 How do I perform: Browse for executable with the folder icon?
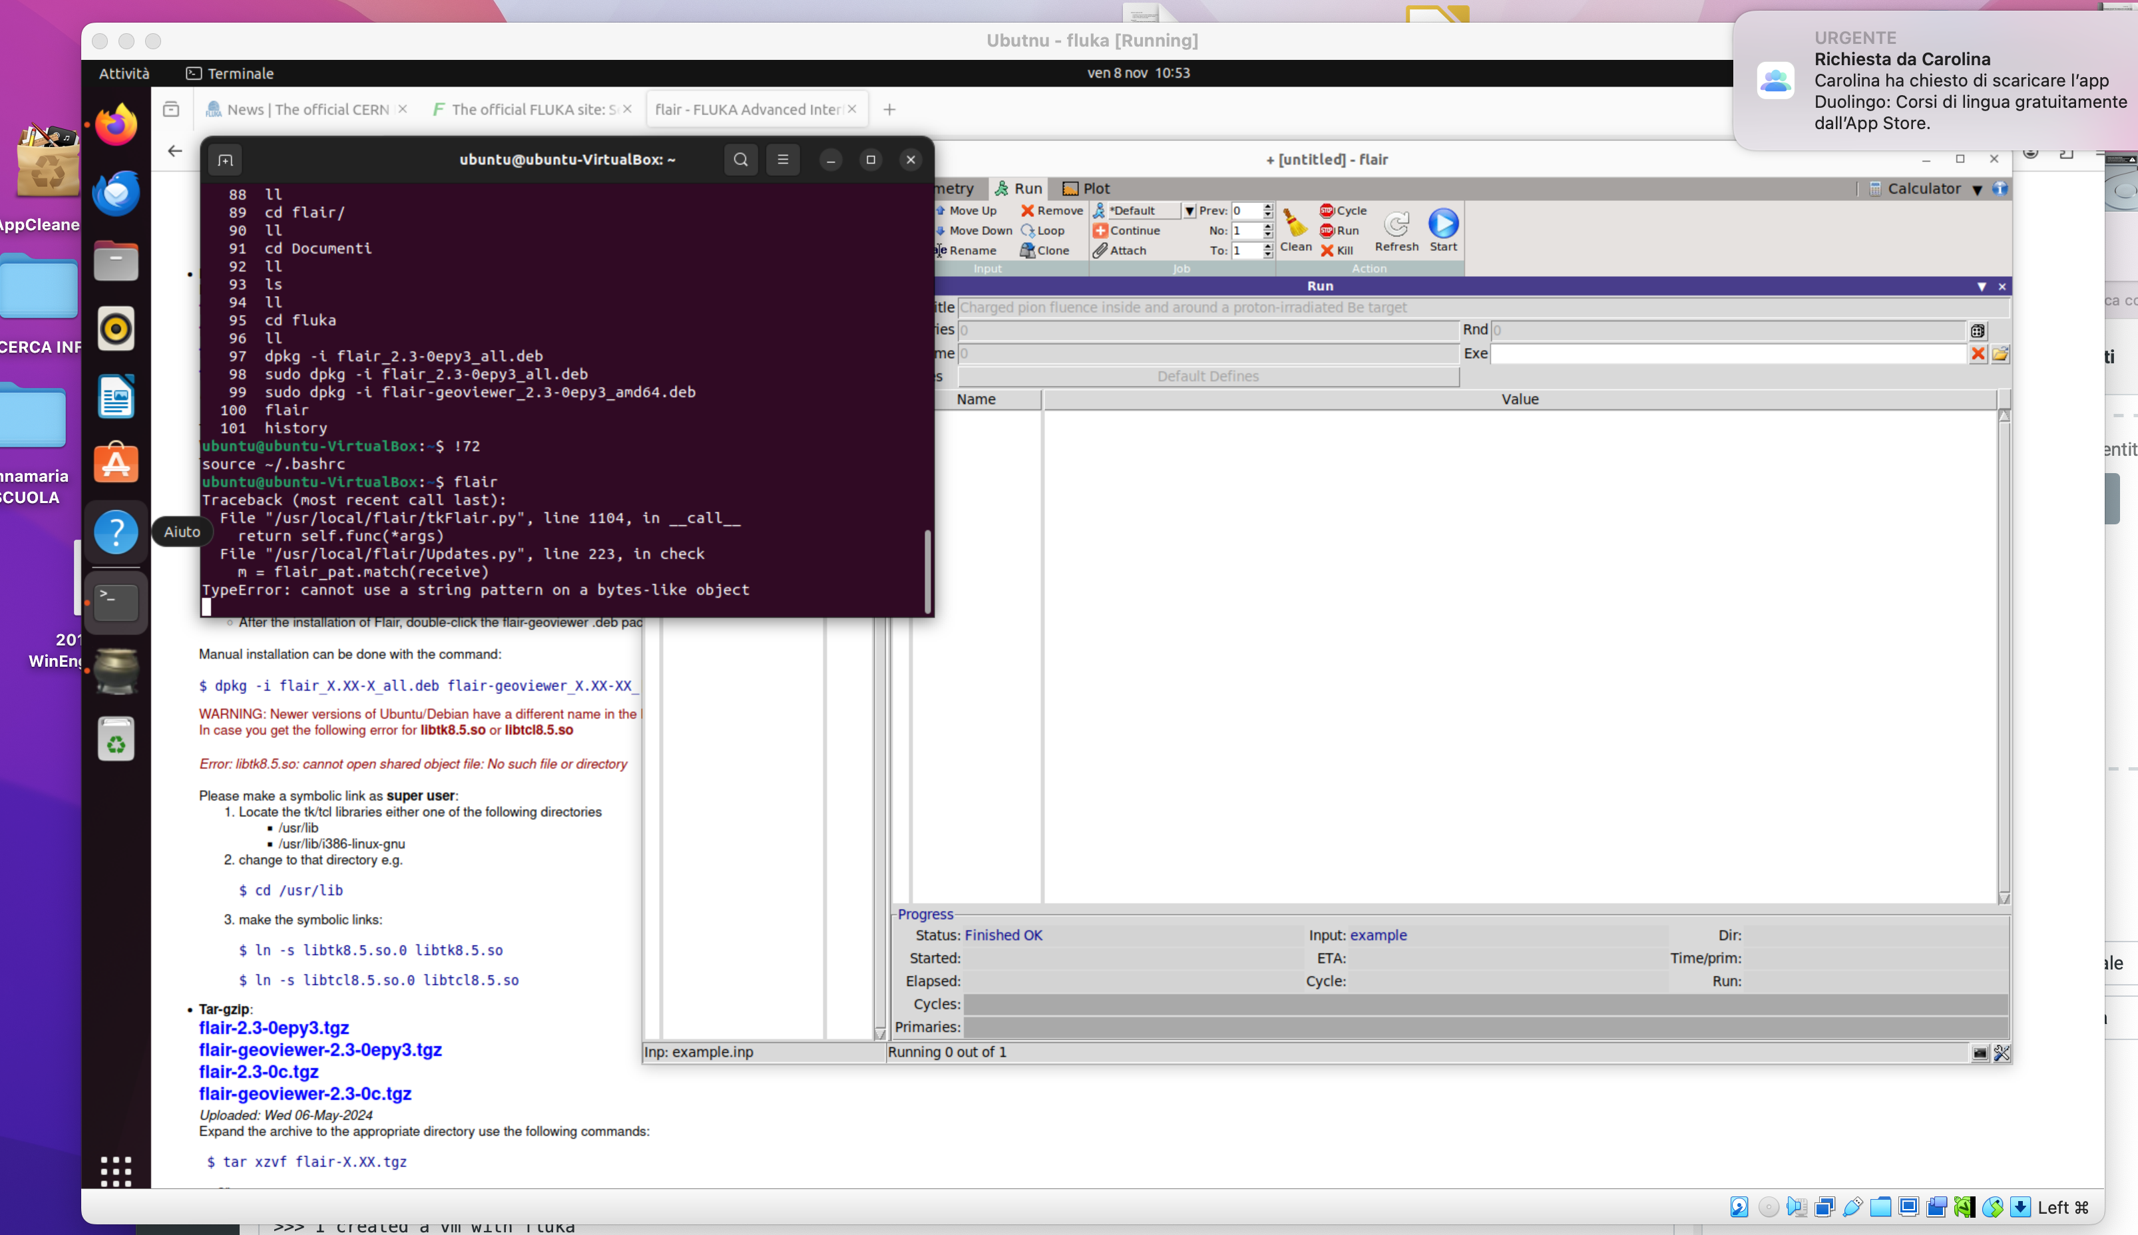(x=2000, y=354)
